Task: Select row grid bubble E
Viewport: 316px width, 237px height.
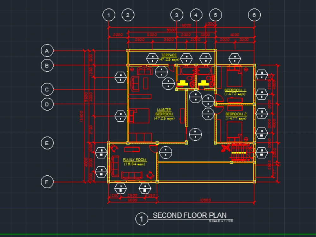Action: [47, 143]
